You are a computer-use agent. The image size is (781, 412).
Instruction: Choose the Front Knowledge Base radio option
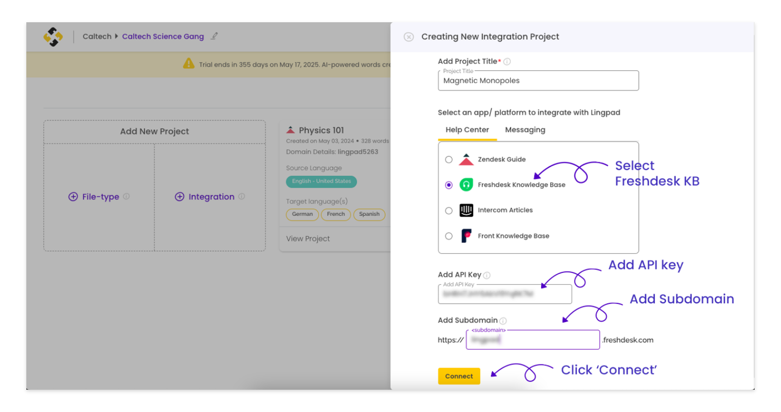coord(448,236)
